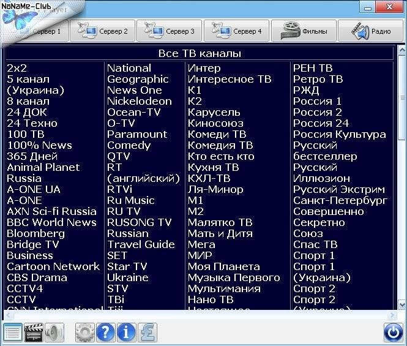Select the Nickelodeon channel
Image resolution: width=407 pixels, height=346 pixels.
pyautogui.click(x=140, y=101)
